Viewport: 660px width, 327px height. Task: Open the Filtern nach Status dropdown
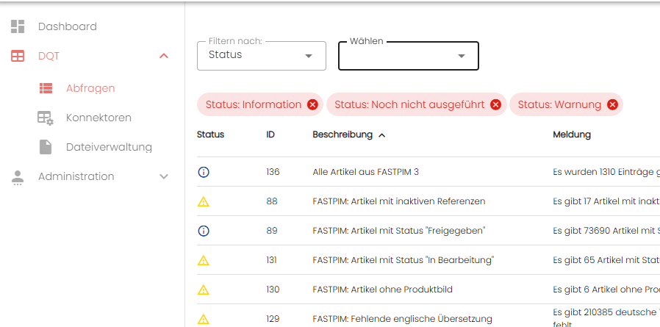pos(262,56)
